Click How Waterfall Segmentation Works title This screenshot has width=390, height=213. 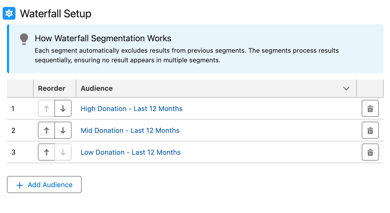(103, 38)
